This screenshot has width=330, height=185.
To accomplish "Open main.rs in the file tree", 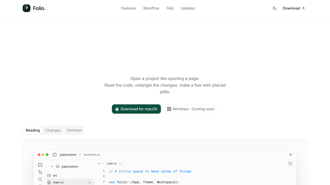I will 70,182.
